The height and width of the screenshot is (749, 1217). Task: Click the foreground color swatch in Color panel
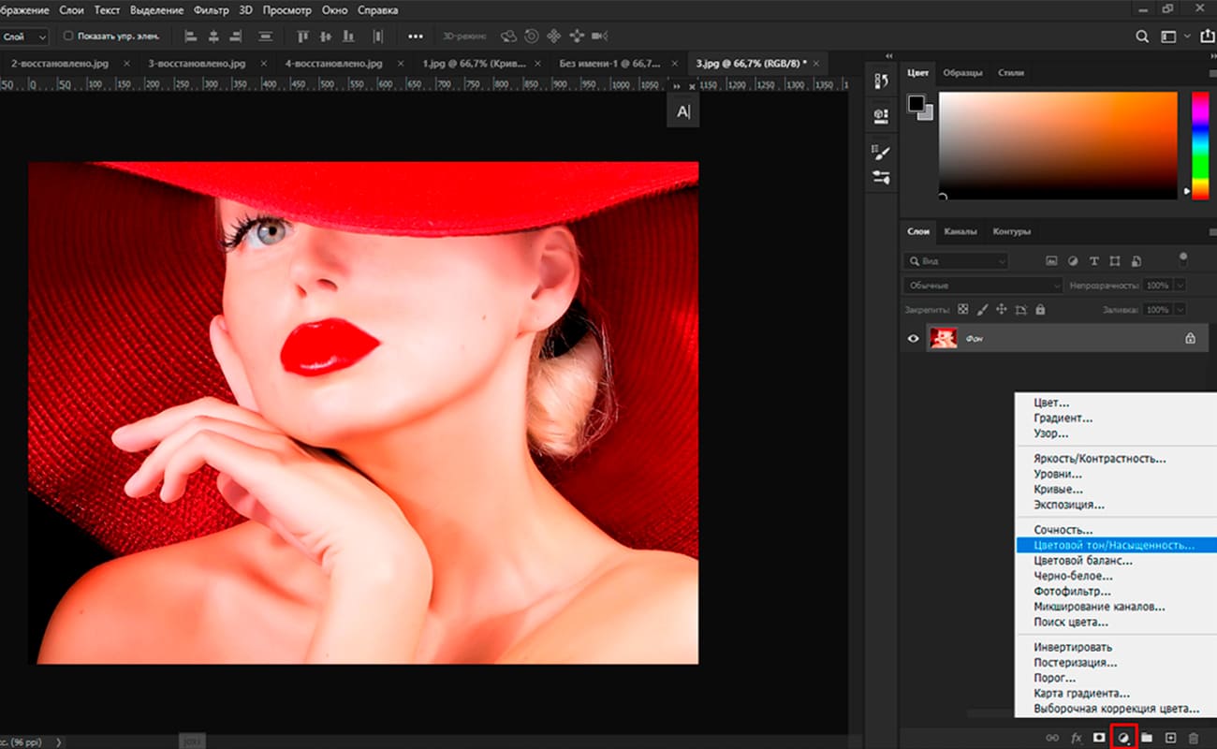pyautogui.click(x=916, y=103)
